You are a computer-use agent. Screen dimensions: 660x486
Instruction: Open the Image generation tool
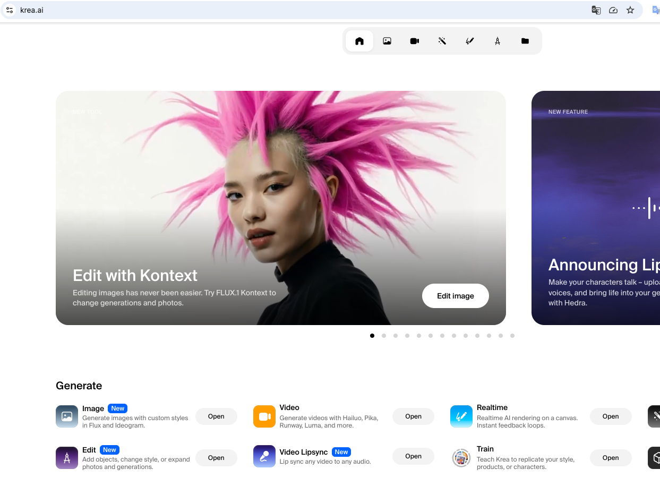click(x=216, y=416)
